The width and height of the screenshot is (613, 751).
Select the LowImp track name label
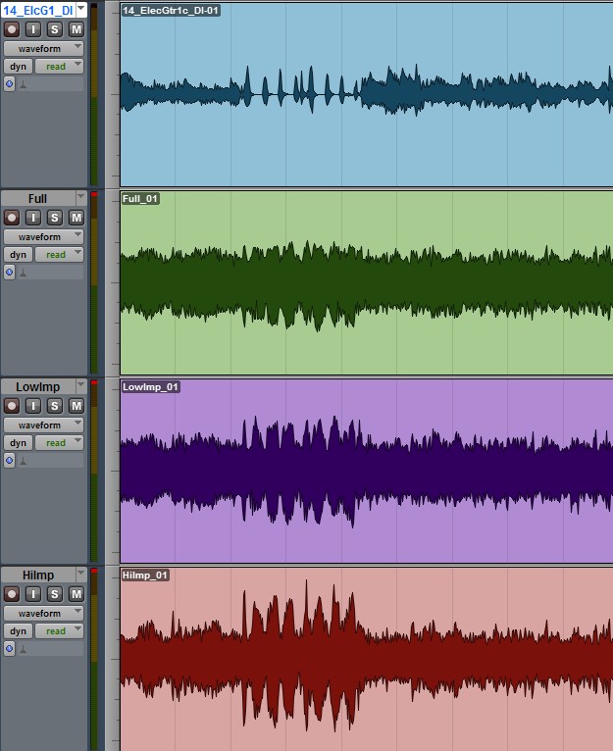37,387
